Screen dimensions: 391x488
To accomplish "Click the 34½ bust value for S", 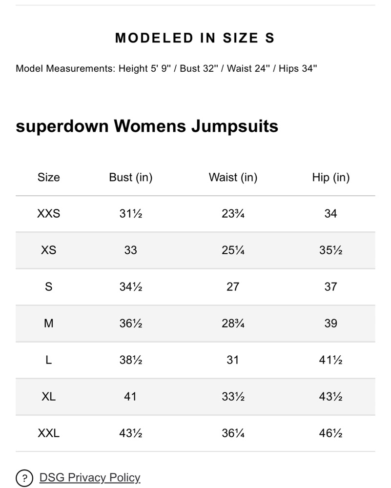I will (x=131, y=286).
